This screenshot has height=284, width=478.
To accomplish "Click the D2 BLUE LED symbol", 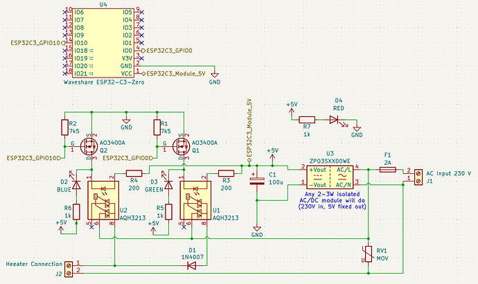I will pos(76,185).
